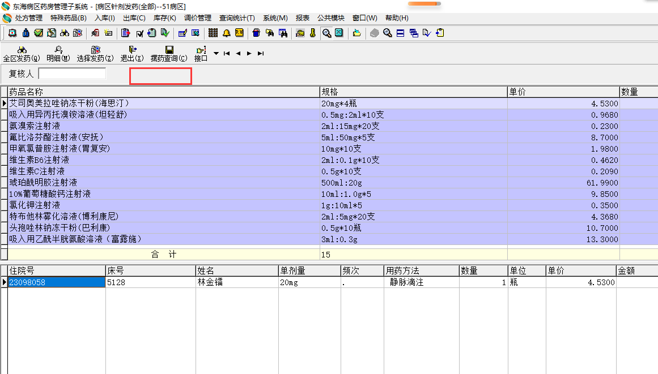Open 明细 detail view icon

pos(58,50)
